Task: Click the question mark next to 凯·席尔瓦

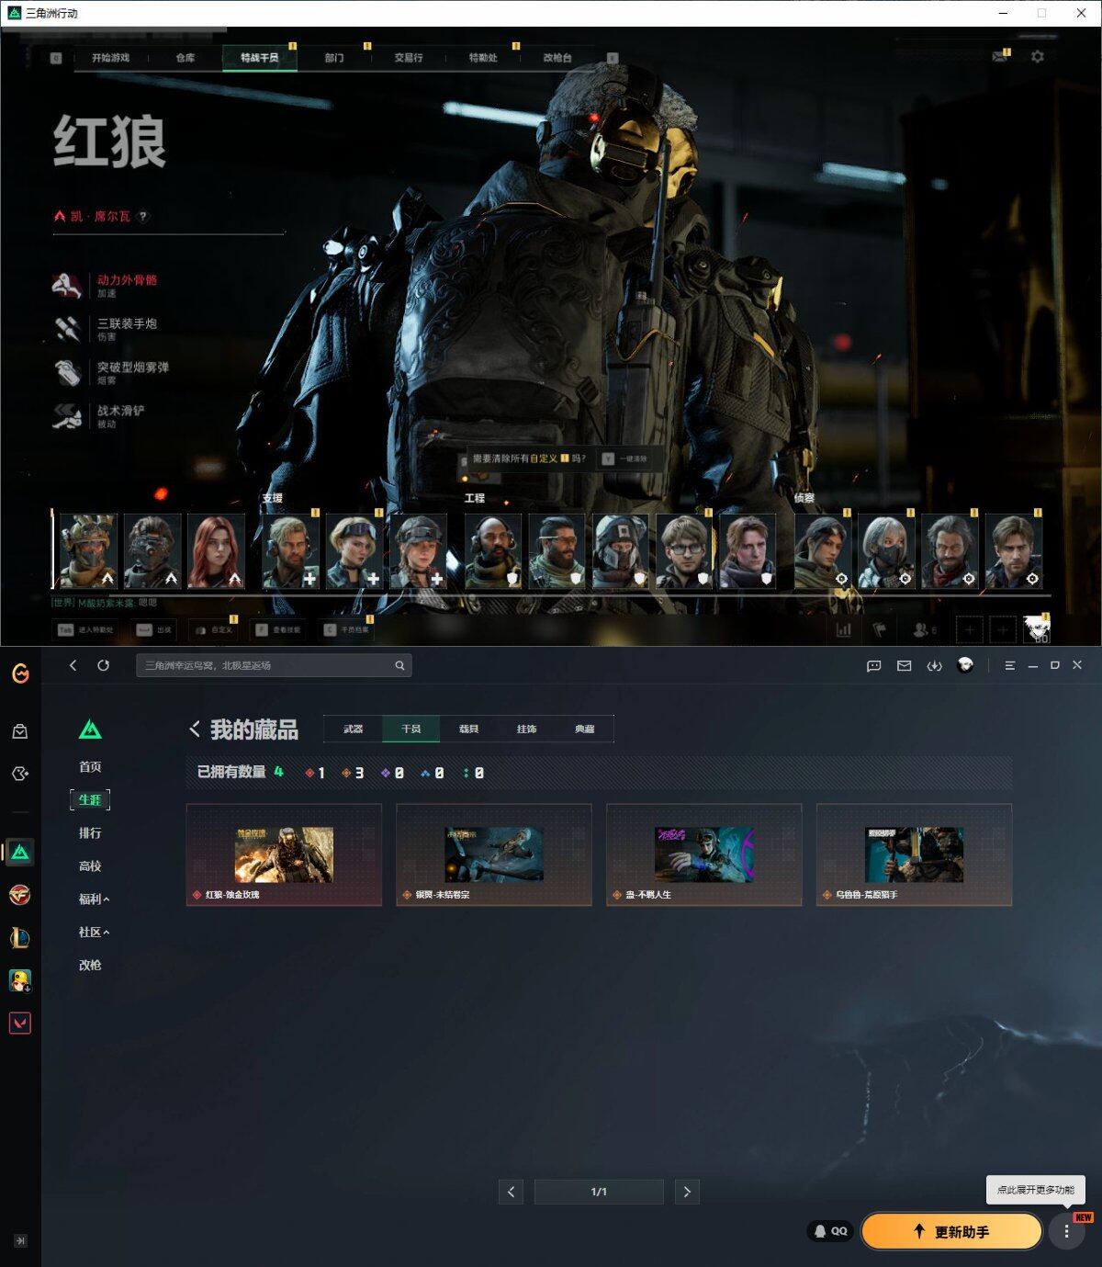Action: pos(142,217)
